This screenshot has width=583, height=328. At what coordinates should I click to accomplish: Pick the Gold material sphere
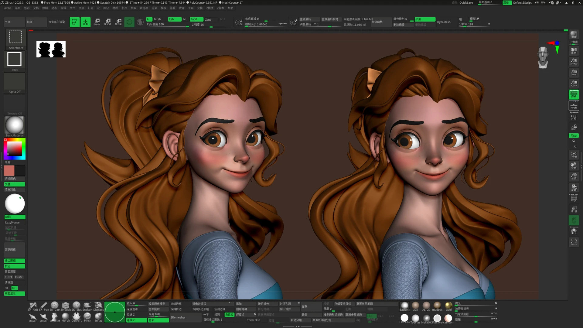coord(448,306)
